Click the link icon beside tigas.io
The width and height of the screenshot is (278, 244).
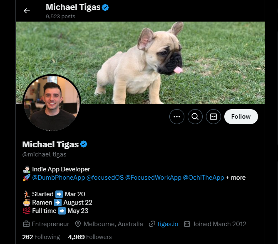152,224
